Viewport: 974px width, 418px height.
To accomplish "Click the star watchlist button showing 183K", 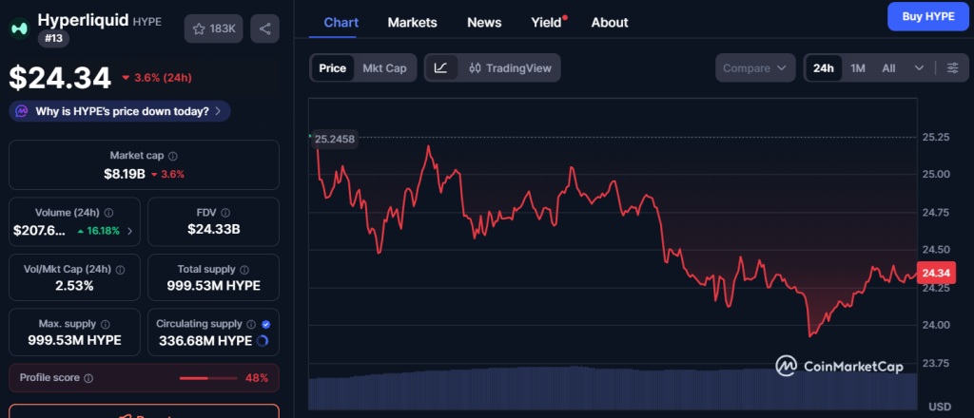I will click(213, 28).
